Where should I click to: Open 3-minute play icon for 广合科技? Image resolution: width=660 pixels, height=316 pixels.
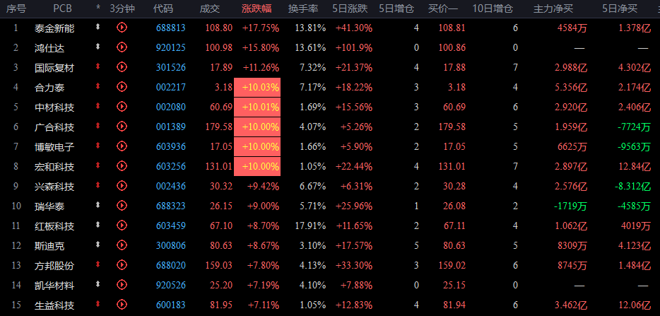[122, 127]
